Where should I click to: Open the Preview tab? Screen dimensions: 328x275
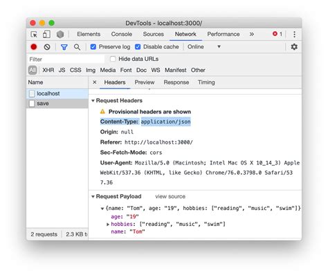click(x=145, y=82)
